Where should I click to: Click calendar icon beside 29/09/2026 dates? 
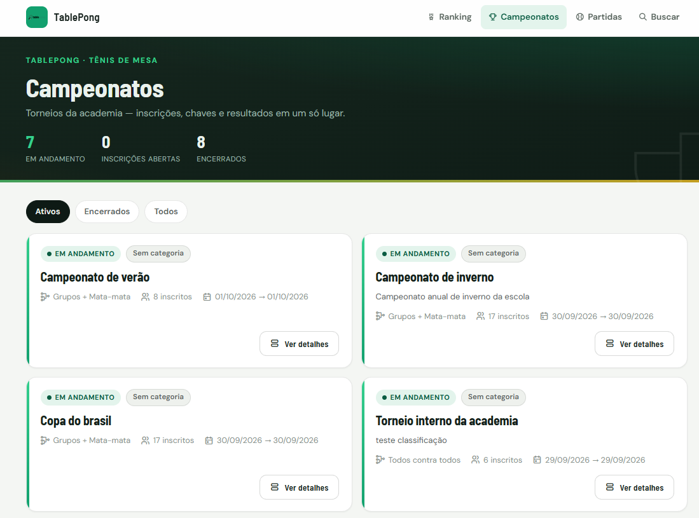tap(537, 460)
